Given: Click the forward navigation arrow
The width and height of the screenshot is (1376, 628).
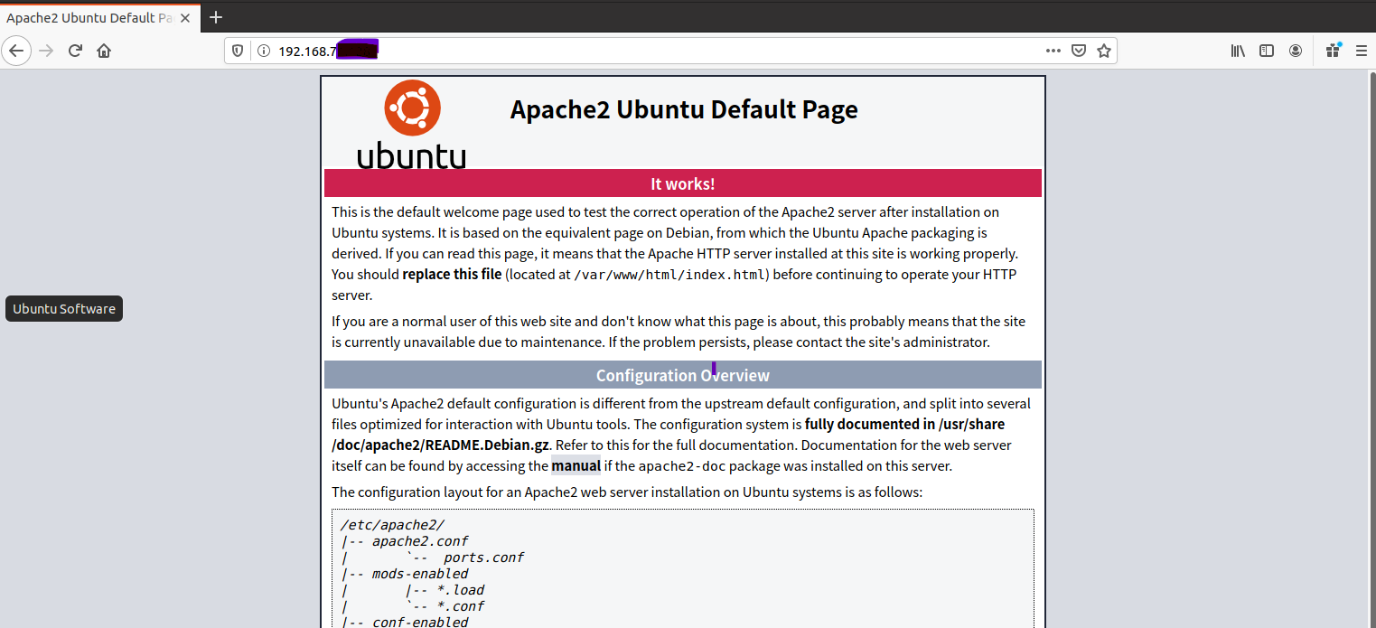Looking at the screenshot, I should tap(46, 51).
